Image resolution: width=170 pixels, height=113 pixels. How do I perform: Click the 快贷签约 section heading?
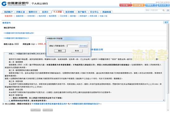pos(7,23)
